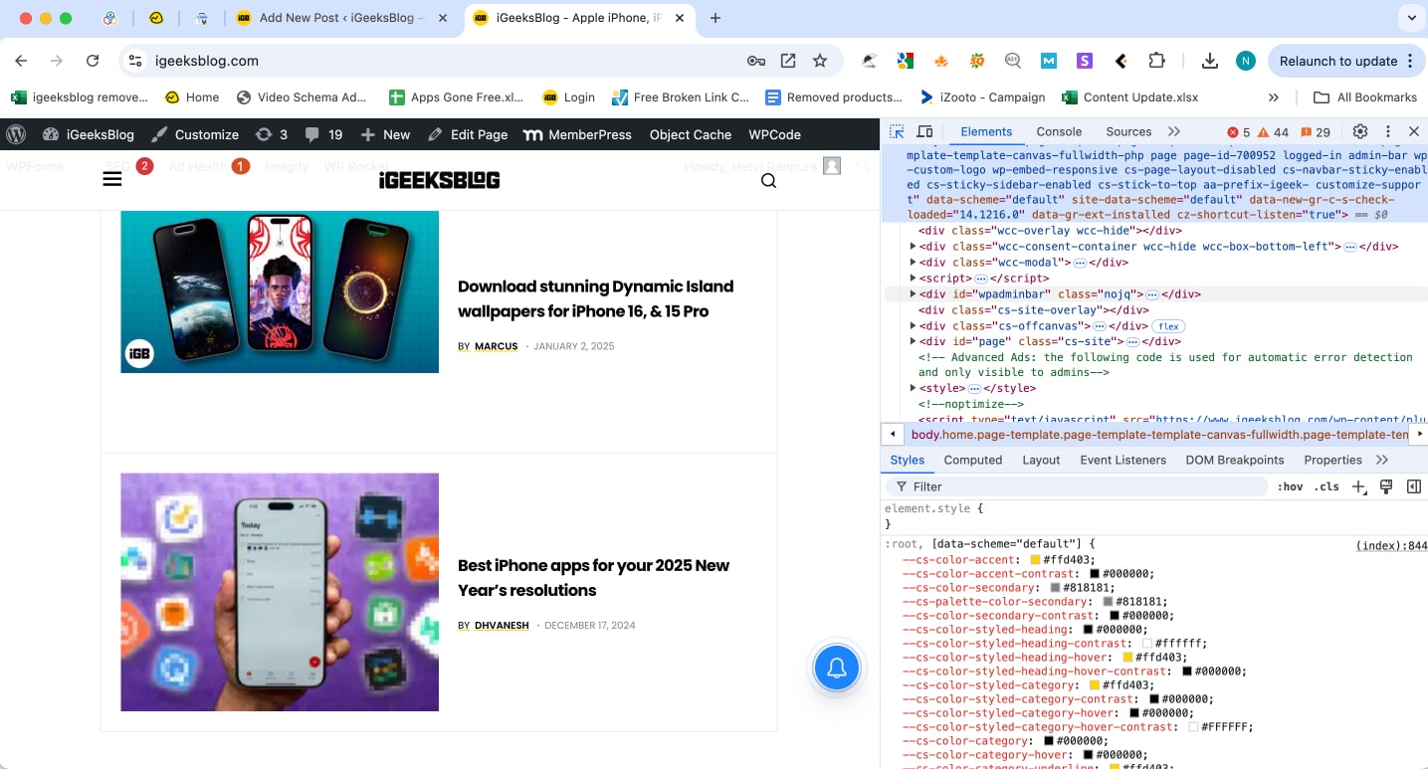Toggle the rendering emulations brush icon
The width and height of the screenshot is (1428, 769).
(x=1386, y=486)
